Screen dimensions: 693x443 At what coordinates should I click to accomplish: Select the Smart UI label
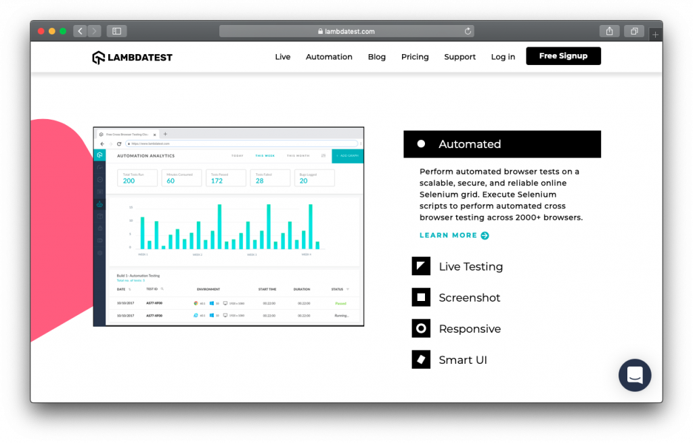pos(463,360)
